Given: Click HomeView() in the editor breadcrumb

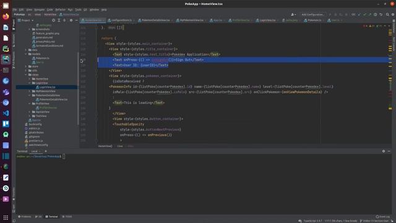Looking at the screenshot, I should [105, 146].
